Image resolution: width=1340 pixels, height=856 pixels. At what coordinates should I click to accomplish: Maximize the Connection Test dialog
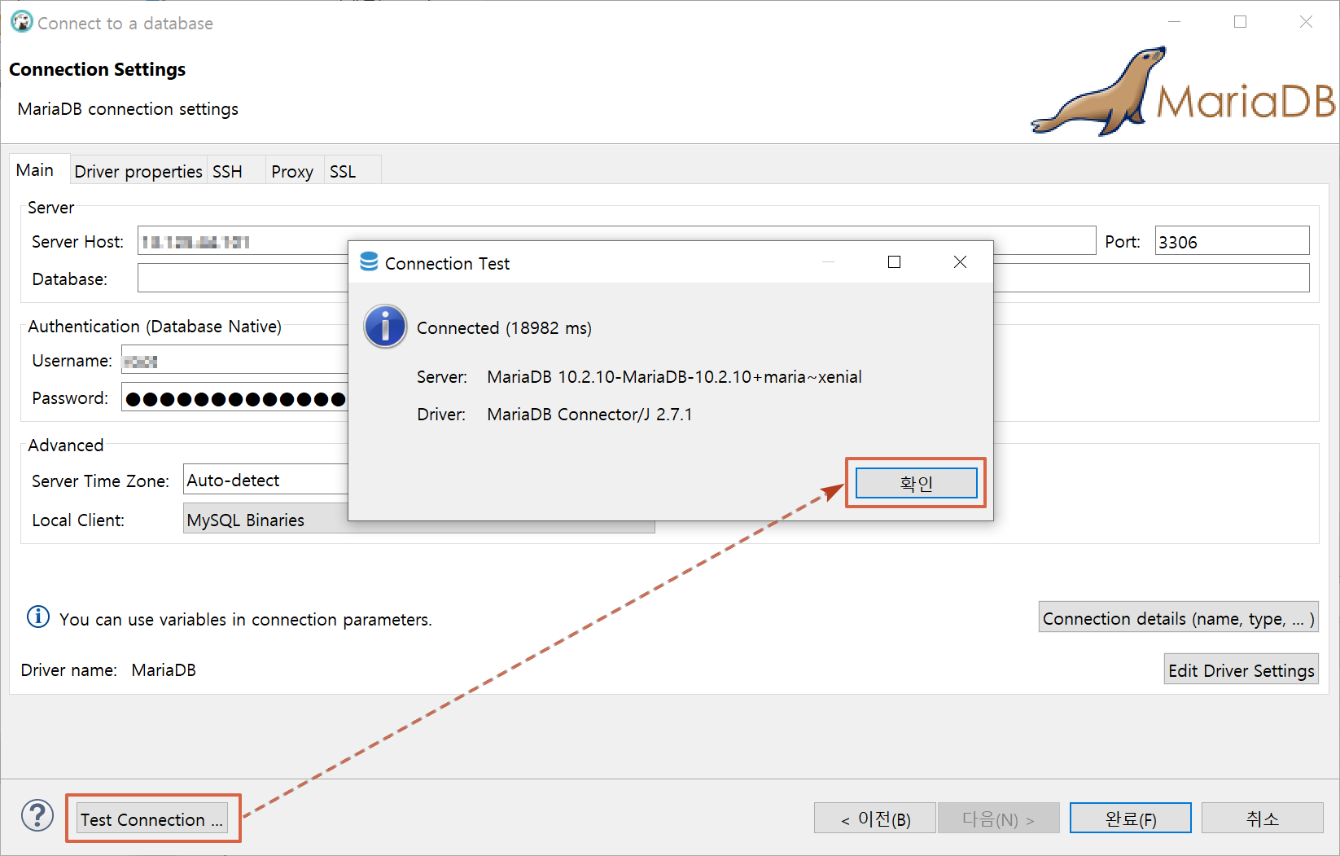pos(894,261)
